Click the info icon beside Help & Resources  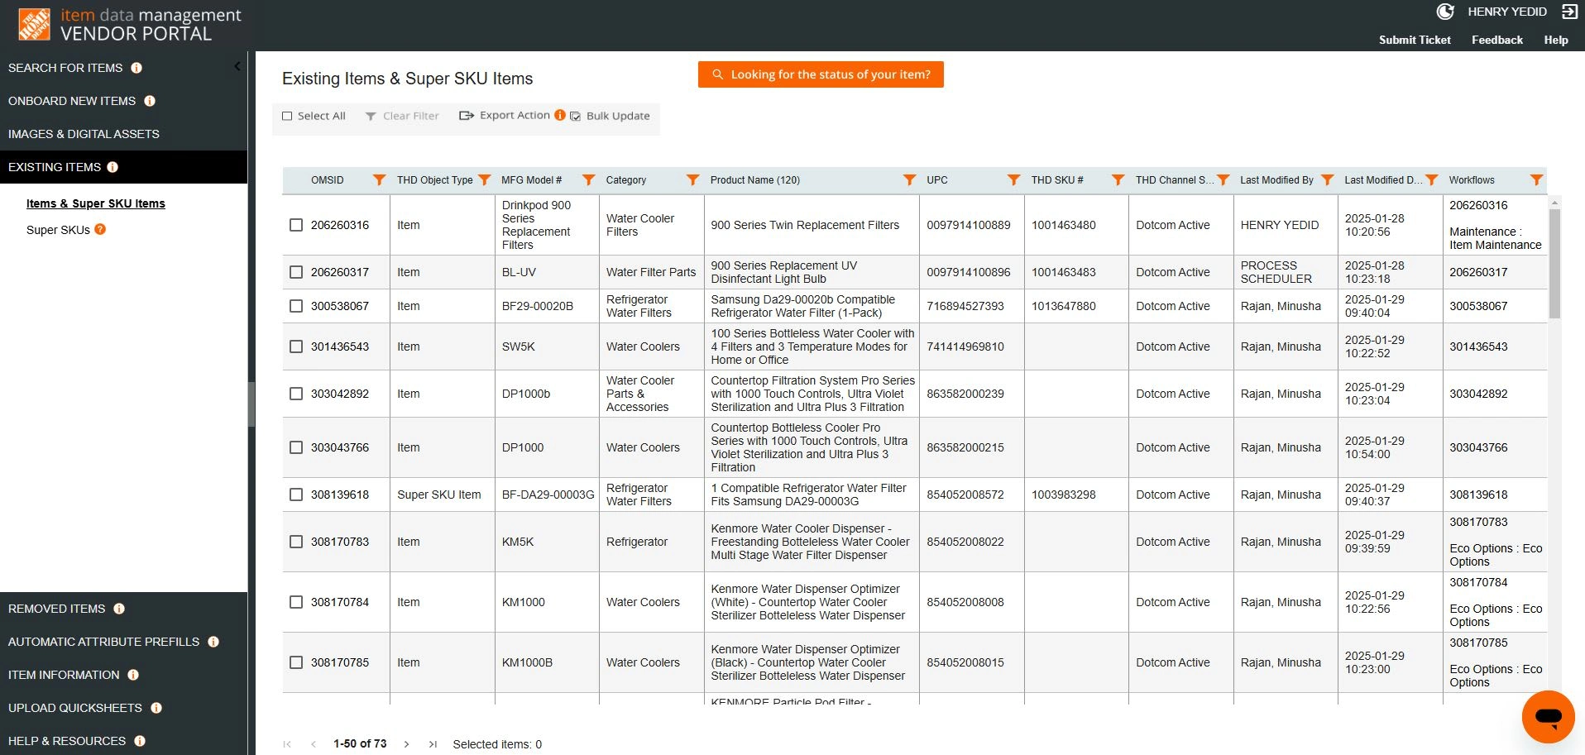(x=140, y=741)
